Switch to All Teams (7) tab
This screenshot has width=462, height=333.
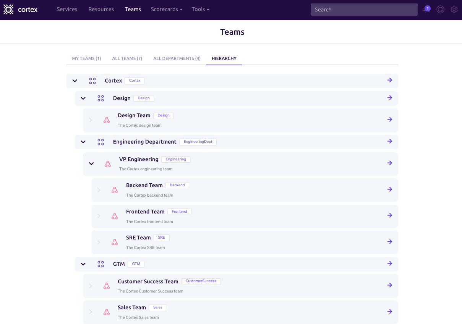127,58
